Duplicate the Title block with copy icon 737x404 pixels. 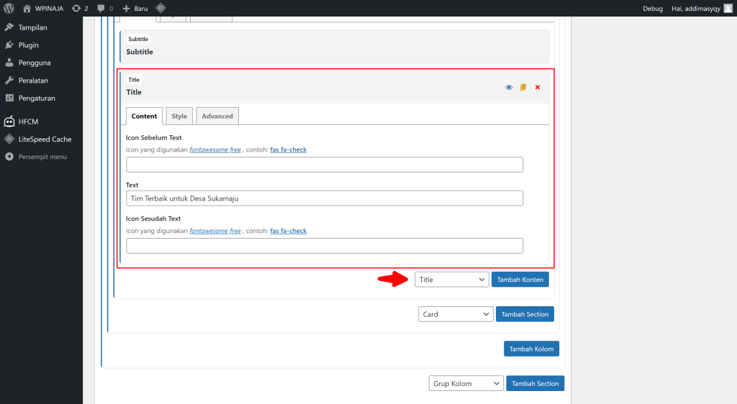click(523, 87)
